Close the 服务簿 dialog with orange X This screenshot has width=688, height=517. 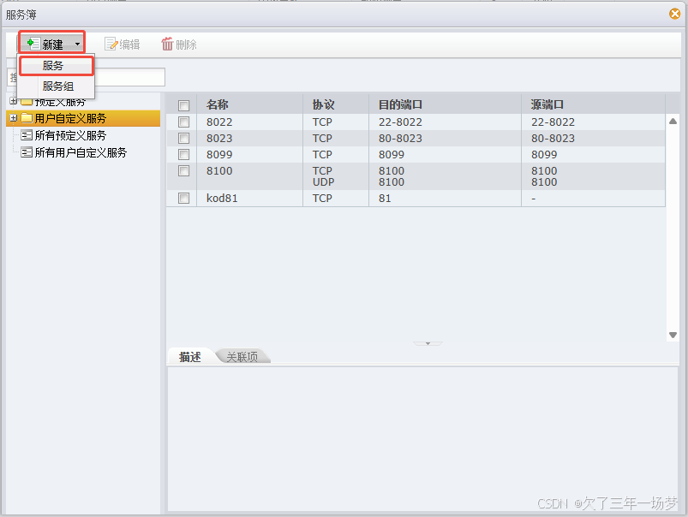point(675,14)
